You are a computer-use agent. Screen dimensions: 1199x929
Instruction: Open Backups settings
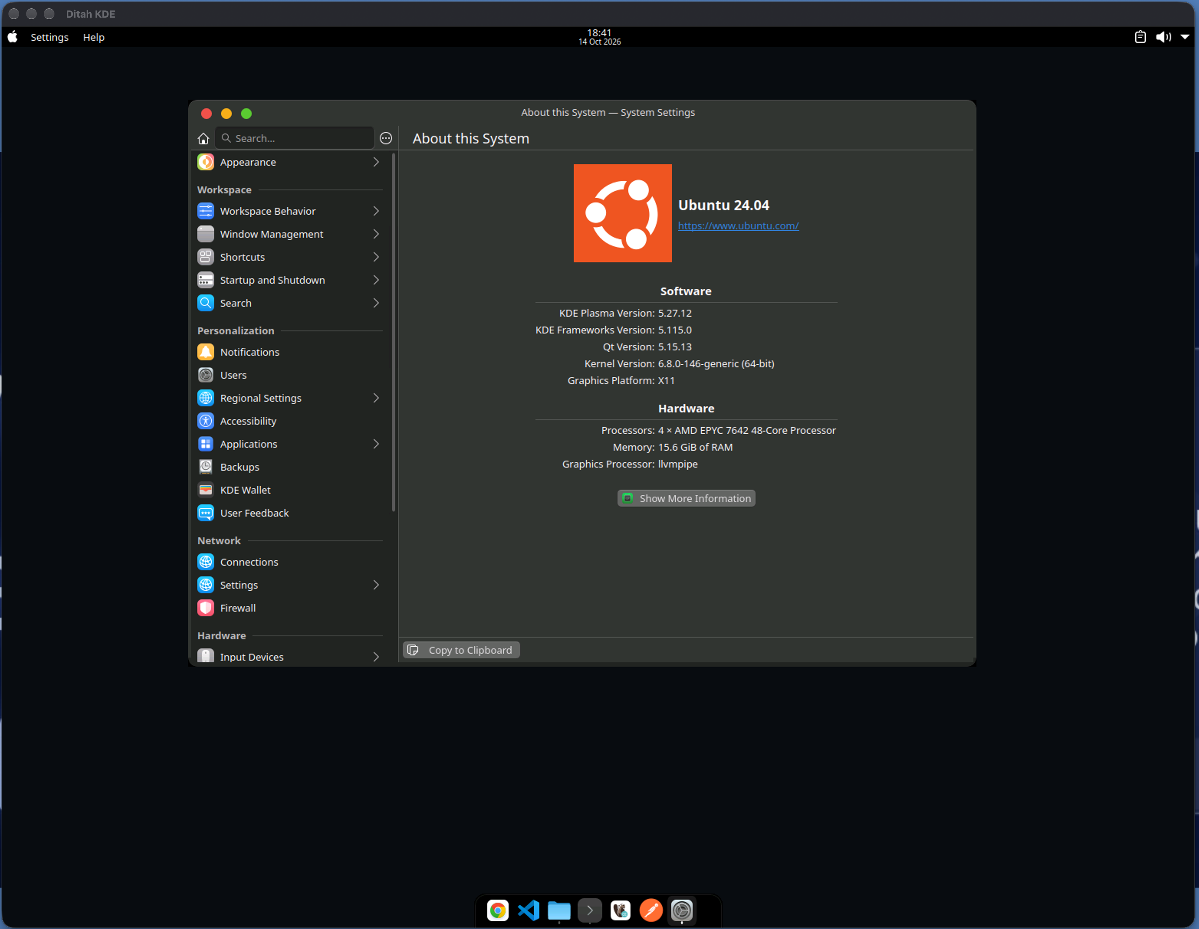tap(289, 467)
